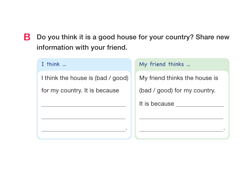Click the bottom blank line in right box
Viewport: 247px width, 173px height.
pyautogui.click(x=181, y=130)
